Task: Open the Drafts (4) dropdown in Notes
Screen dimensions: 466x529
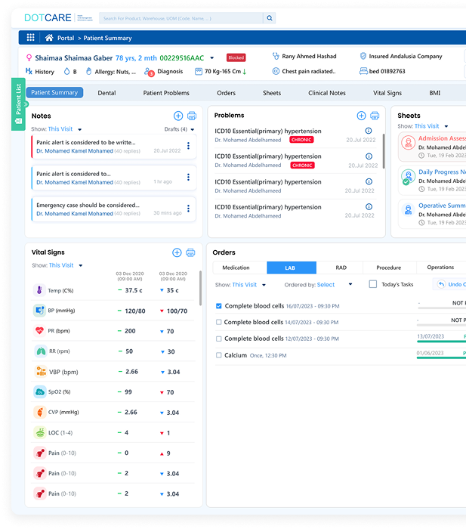Action: pyautogui.click(x=178, y=129)
